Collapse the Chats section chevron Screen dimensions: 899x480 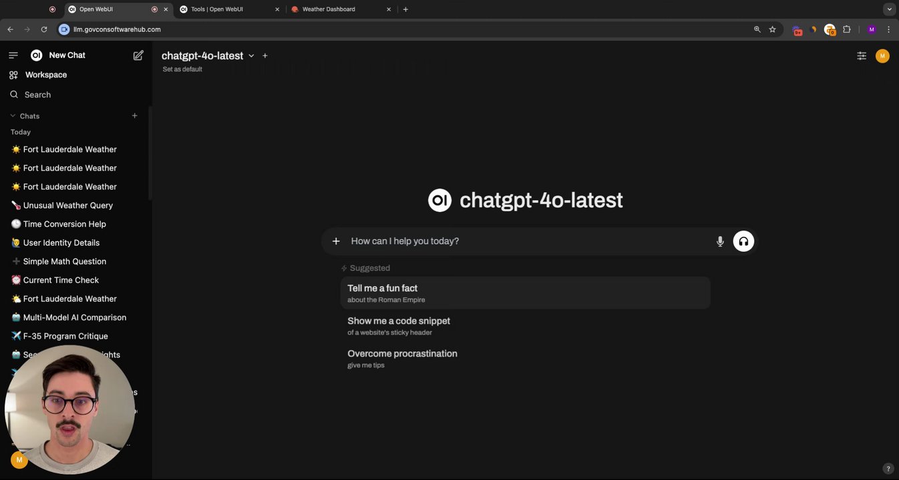[x=13, y=116]
